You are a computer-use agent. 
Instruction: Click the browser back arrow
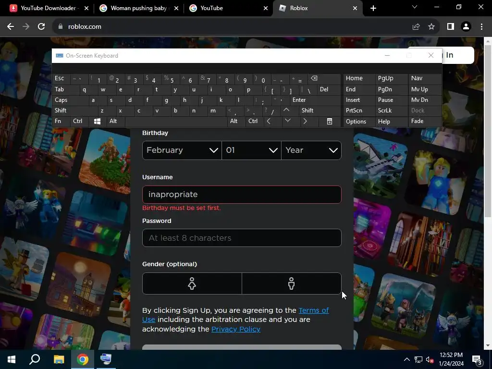(x=11, y=27)
